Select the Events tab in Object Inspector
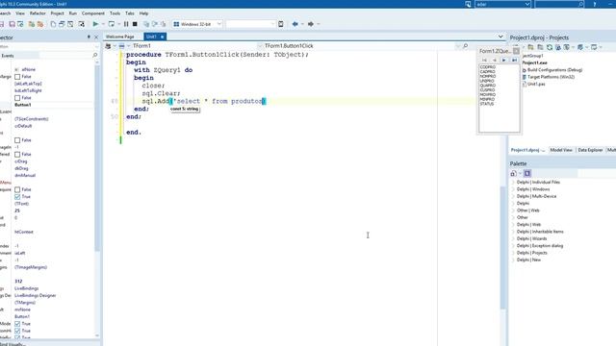The width and height of the screenshot is (616, 346). [x=8, y=56]
